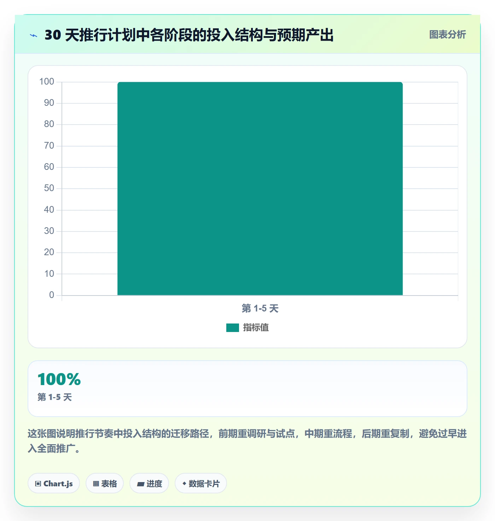Click the 表格 tag chip

105,483
